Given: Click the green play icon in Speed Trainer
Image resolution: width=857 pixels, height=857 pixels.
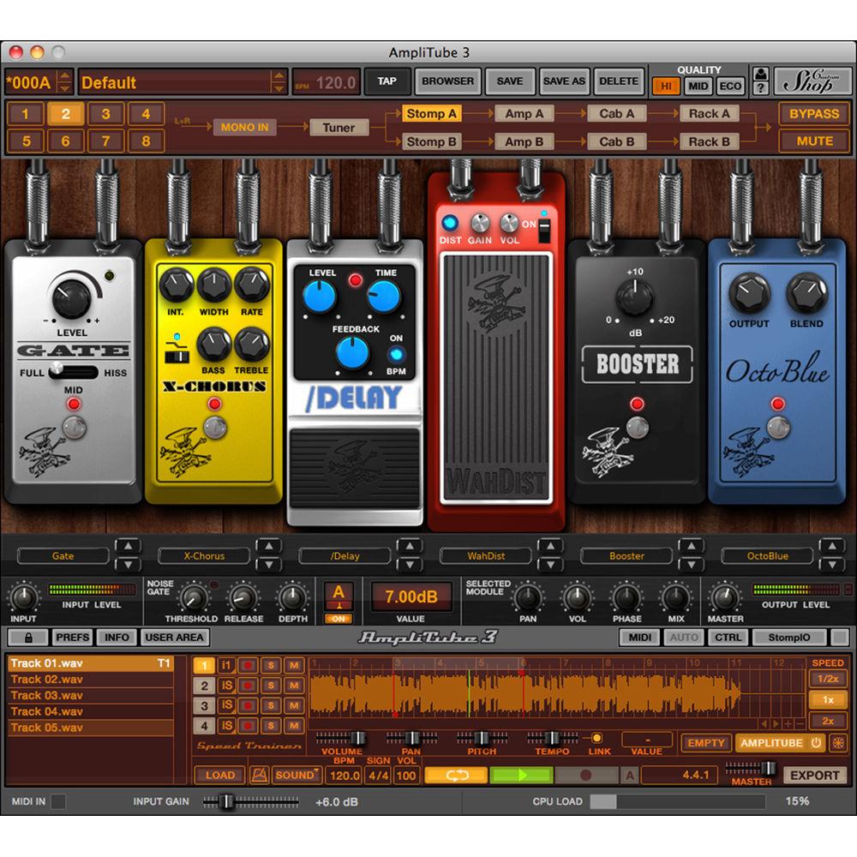Looking at the screenshot, I should [521, 775].
